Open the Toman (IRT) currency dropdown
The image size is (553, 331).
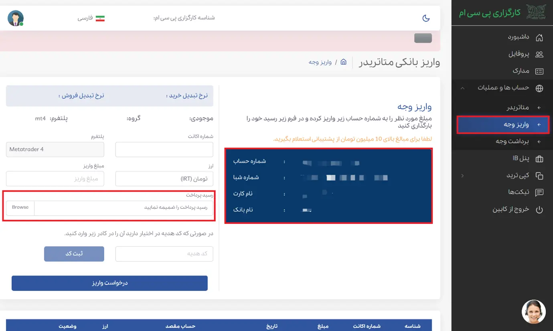point(164,179)
